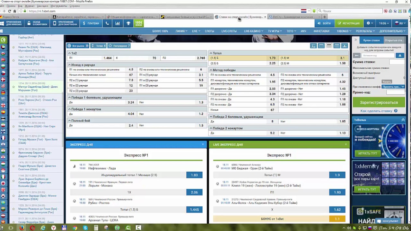Click the Зарегистрироваться button in bet slip
Image resolution: width=411 pixels, height=231 pixels.
click(x=379, y=102)
